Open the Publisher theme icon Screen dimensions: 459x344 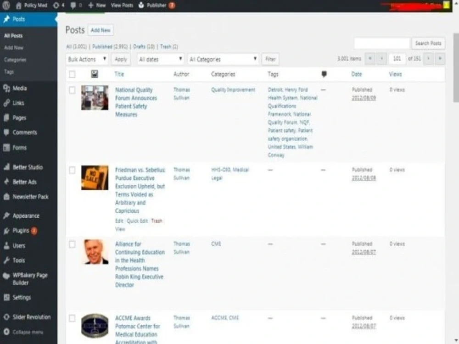tap(141, 5)
